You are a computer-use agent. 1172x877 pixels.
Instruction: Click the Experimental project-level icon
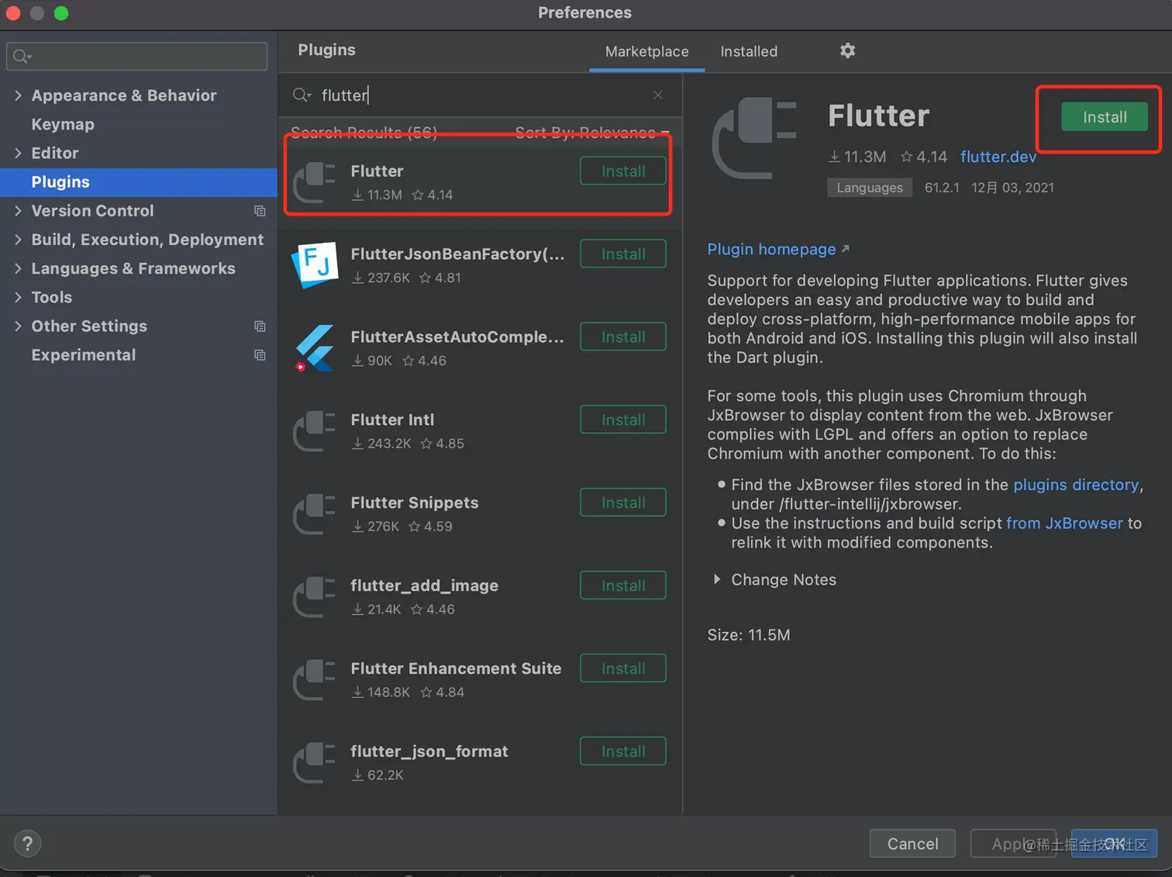tap(260, 355)
